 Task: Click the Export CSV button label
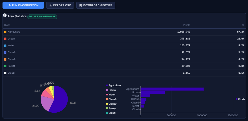pos(62,5)
